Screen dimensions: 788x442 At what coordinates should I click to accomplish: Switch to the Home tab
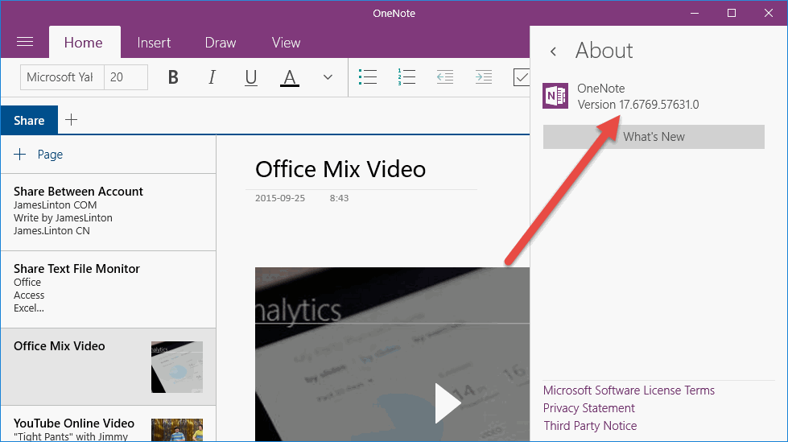[x=84, y=43]
